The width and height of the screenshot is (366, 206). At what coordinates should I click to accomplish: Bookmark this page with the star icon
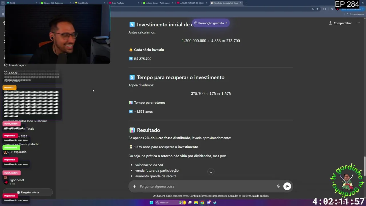[317, 9]
